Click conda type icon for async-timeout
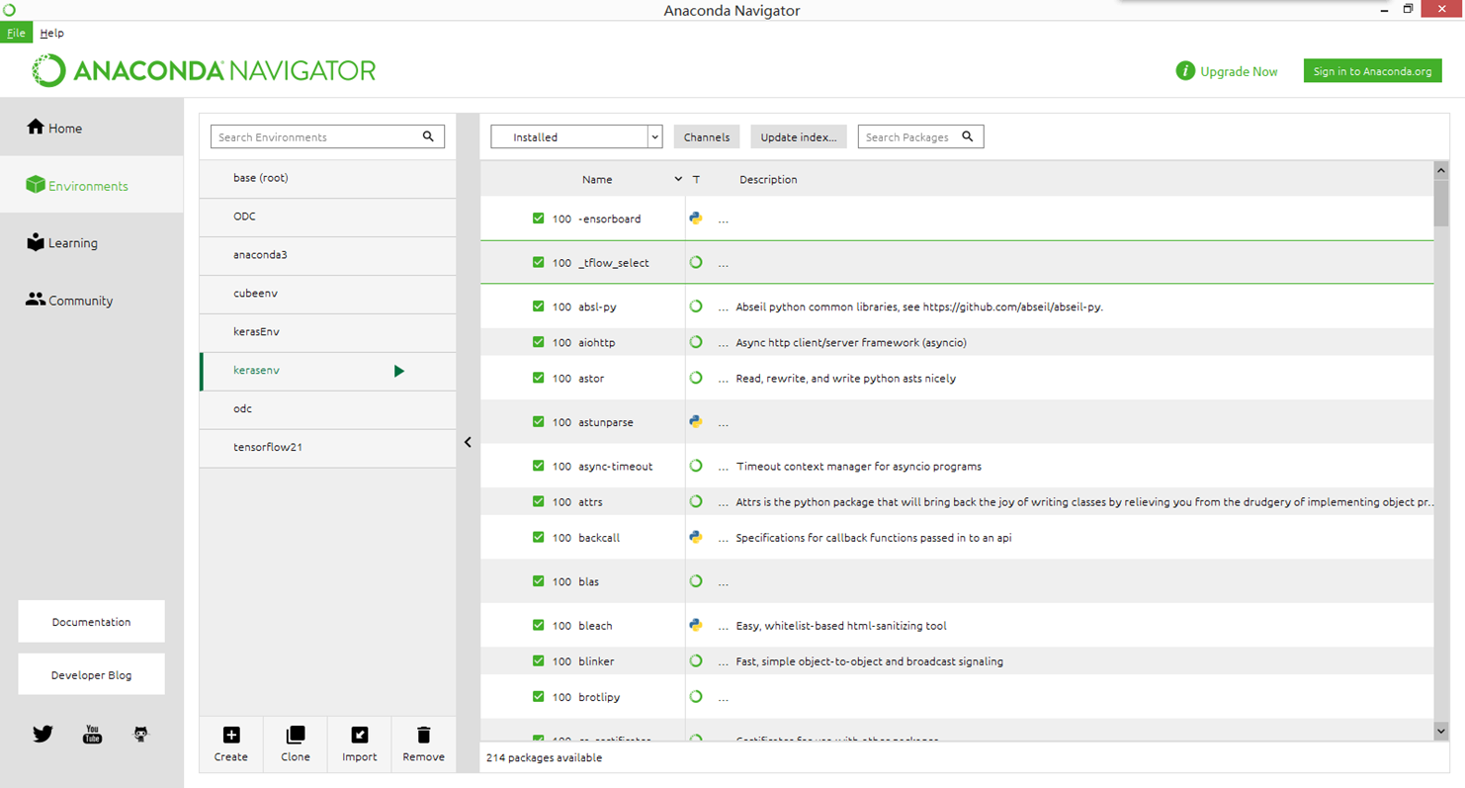1465x788 pixels. (x=696, y=466)
